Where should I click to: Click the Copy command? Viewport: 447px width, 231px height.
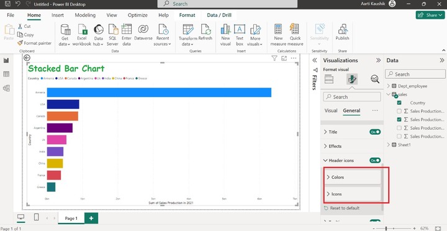tap(25, 35)
